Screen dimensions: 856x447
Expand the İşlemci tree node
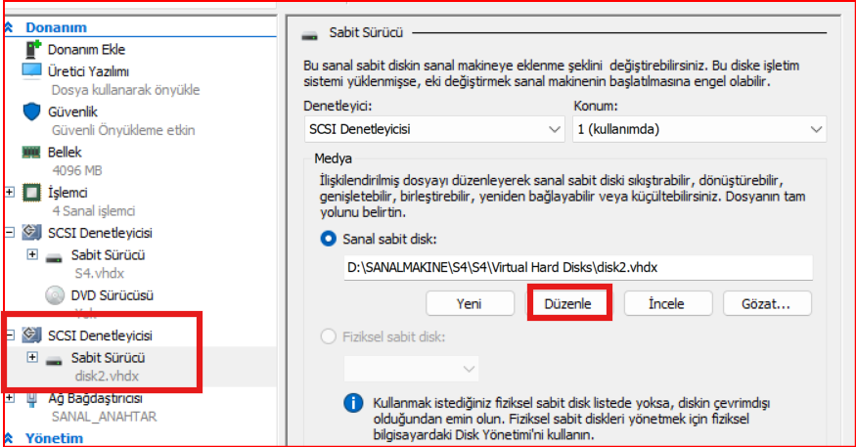coord(10,192)
